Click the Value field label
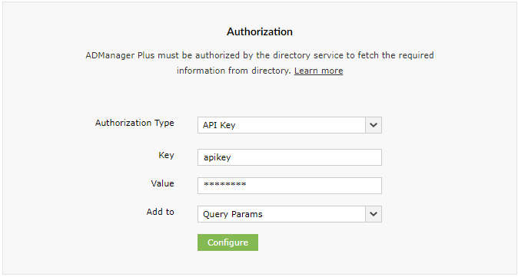 (x=162, y=183)
